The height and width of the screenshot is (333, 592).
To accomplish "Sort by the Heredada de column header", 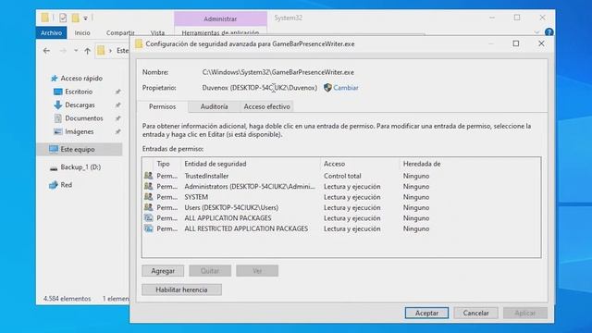I will coord(422,164).
